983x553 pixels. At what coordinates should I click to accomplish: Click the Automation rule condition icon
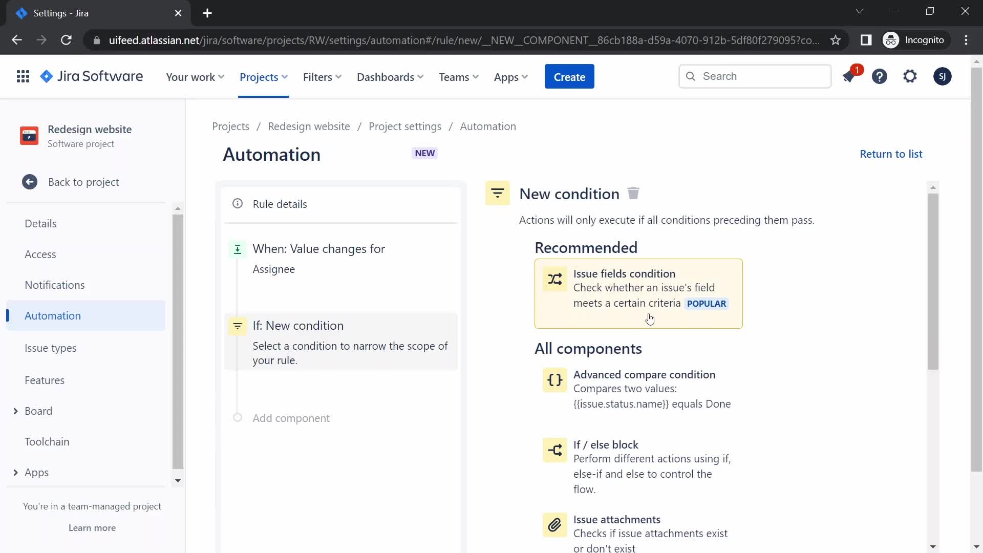(x=238, y=326)
